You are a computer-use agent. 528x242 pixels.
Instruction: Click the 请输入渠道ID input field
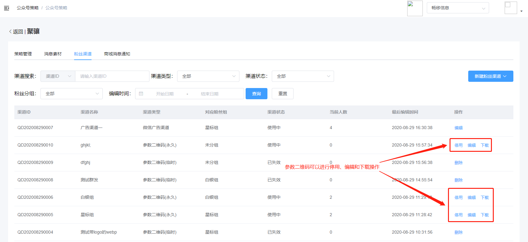pos(112,76)
